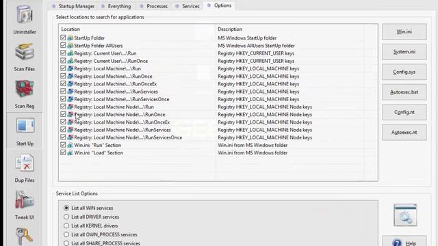
Task: Select the Options tab
Action: pyautogui.click(x=220, y=5)
